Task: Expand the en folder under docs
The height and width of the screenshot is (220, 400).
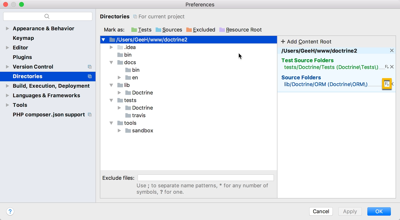Action: point(119,77)
